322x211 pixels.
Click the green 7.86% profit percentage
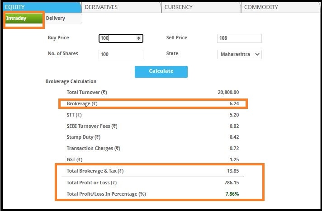tap(232, 194)
